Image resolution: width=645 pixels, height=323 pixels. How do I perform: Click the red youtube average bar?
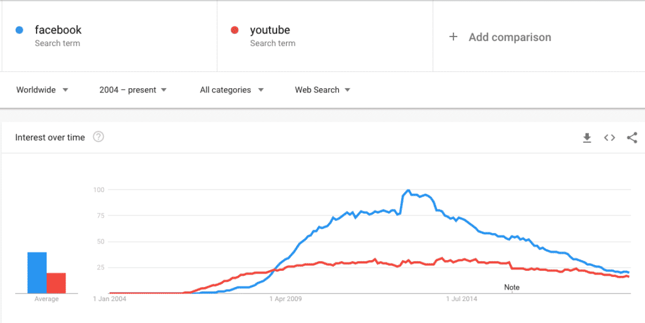(x=56, y=283)
